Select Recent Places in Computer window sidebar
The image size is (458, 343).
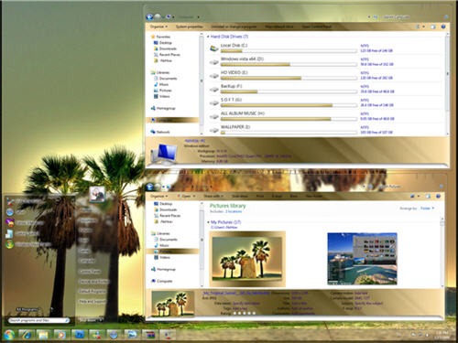[x=167, y=55]
